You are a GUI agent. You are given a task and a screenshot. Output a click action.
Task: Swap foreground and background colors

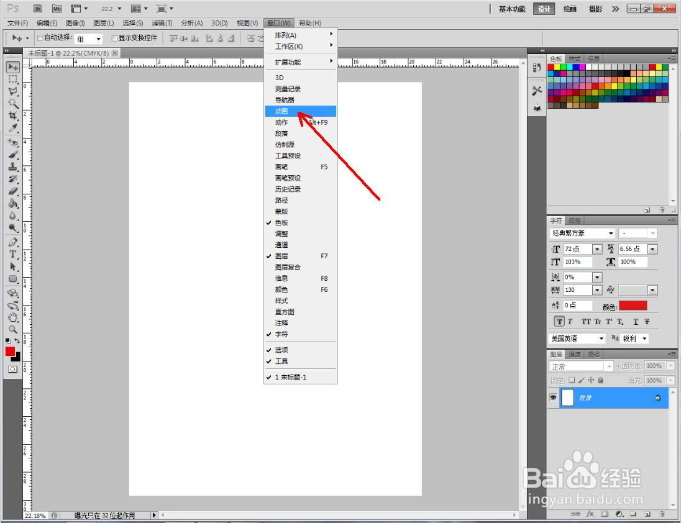tap(17, 341)
